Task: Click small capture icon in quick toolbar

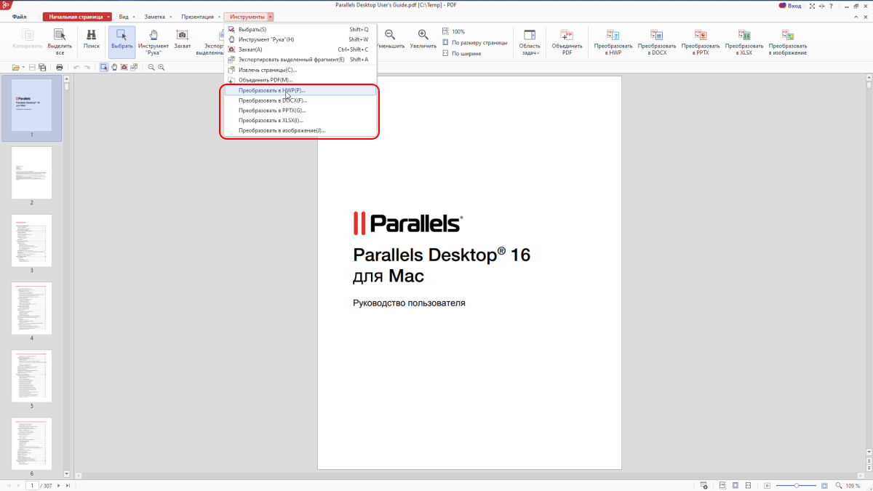Action: 124,67
